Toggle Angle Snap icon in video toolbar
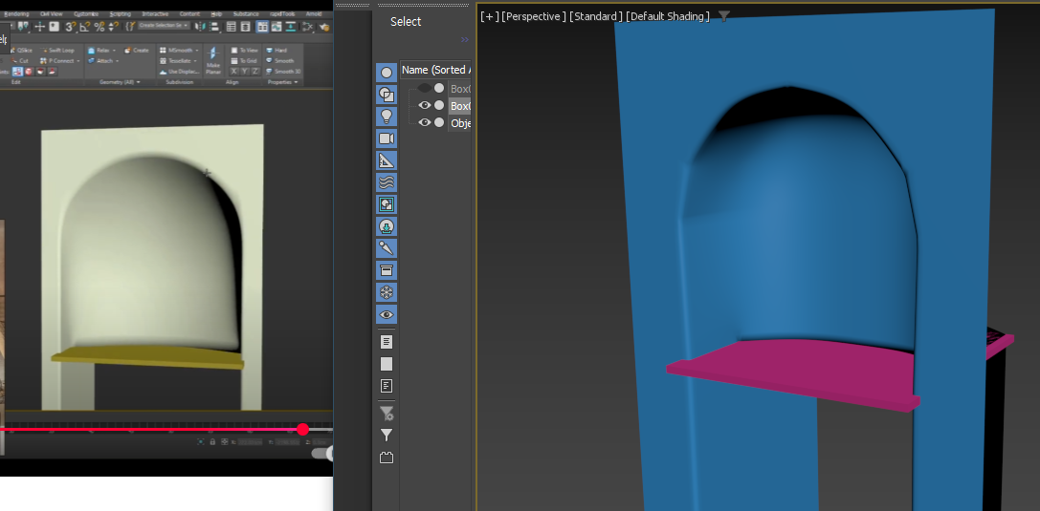Image resolution: width=1040 pixels, height=511 pixels. pyautogui.click(x=85, y=27)
